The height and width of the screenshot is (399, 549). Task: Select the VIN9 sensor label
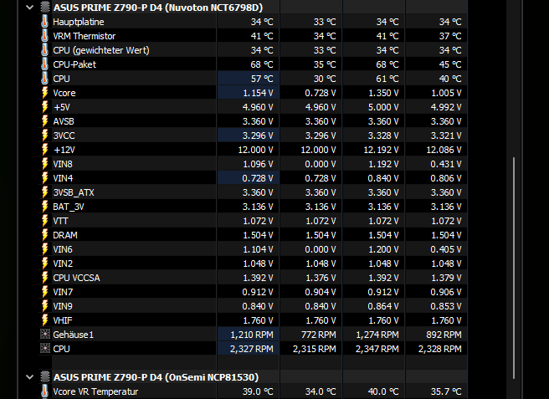(63, 306)
